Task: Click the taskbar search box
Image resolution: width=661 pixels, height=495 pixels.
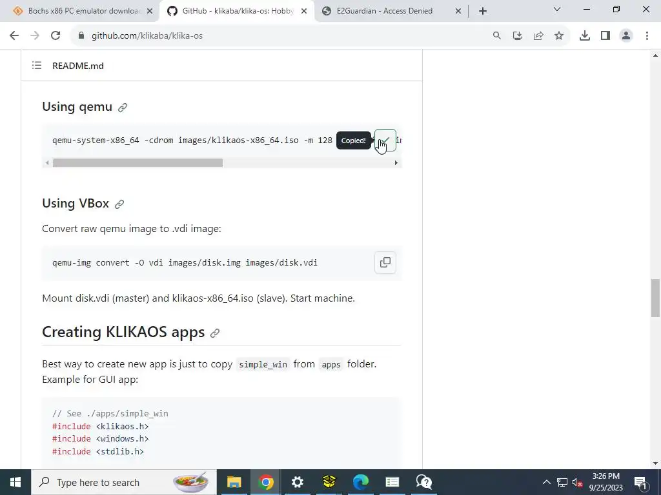Action: (124, 482)
